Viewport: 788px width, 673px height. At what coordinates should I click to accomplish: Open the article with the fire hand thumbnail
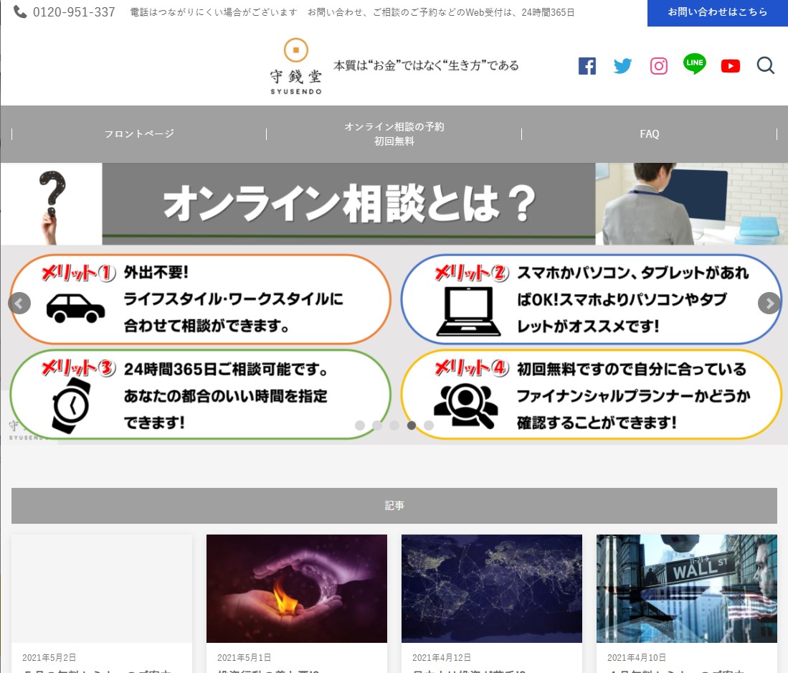296,588
